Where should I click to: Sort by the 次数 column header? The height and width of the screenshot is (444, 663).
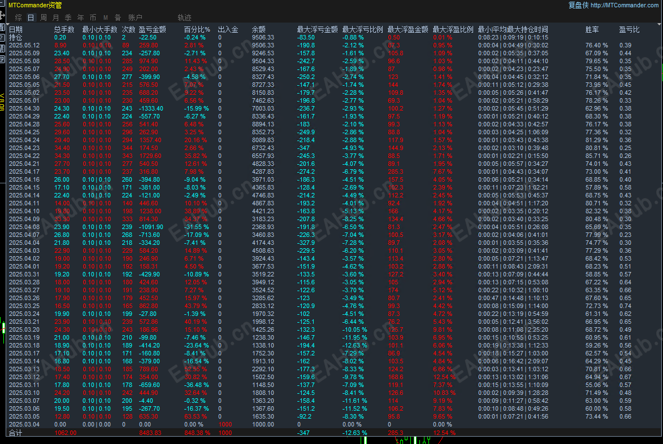pyautogui.click(x=128, y=29)
